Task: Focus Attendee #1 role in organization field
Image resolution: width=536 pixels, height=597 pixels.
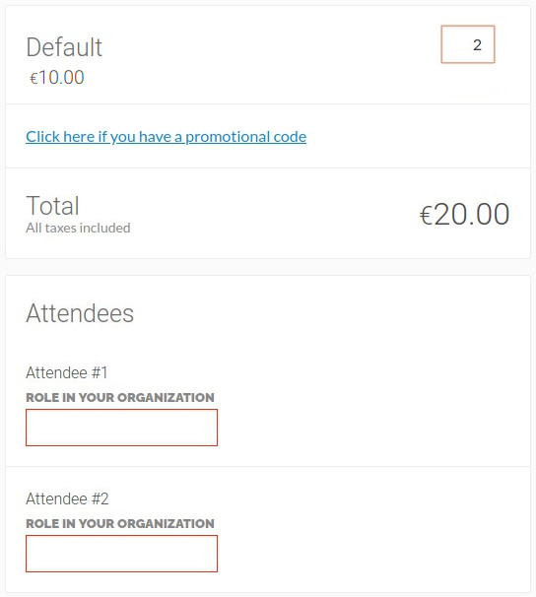Action: 121,428
